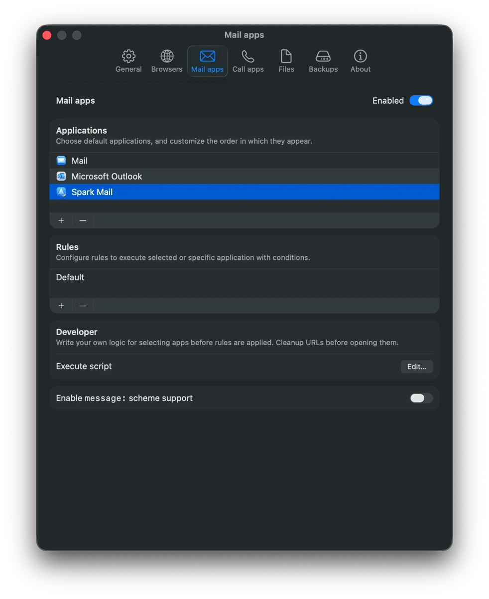Select the Default rule row

[x=244, y=277]
